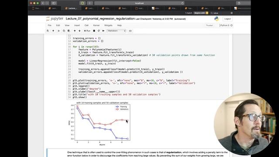This screenshot has height=157, width=279.
Task: Restart kernel and run all cells icon
Action: pyautogui.click(x=103, y=31)
